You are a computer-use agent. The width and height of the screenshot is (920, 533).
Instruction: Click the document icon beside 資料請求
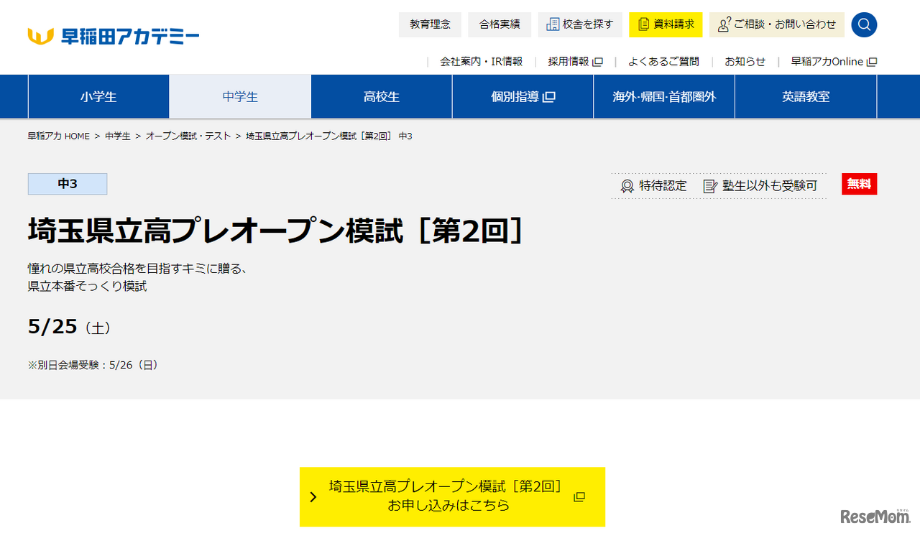pos(643,24)
